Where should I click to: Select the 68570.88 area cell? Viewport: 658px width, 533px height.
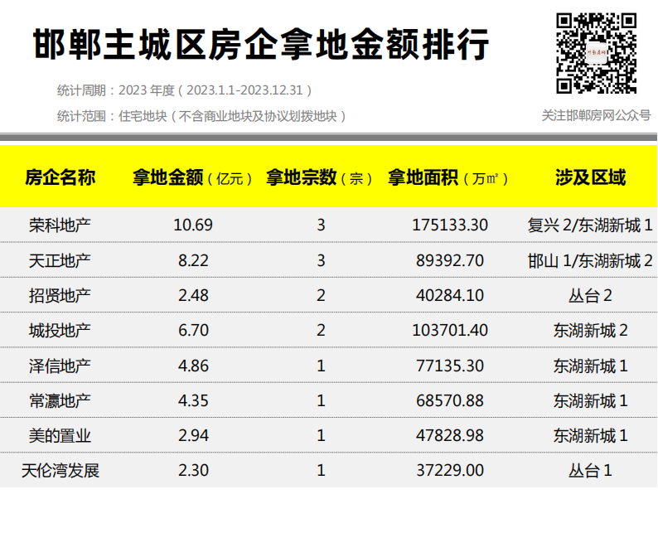pyautogui.click(x=450, y=401)
